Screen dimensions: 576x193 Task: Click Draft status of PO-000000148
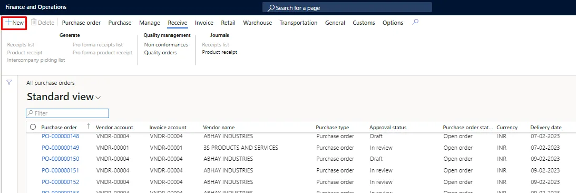[x=376, y=137]
